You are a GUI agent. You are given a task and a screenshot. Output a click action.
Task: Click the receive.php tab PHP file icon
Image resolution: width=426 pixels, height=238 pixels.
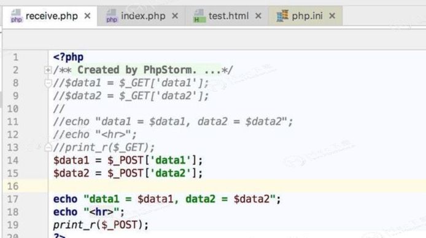point(16,16)
